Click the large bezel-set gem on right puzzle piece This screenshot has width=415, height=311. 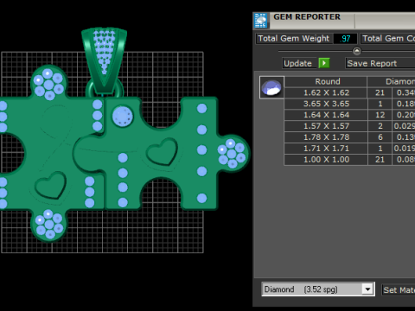(123, 117)
